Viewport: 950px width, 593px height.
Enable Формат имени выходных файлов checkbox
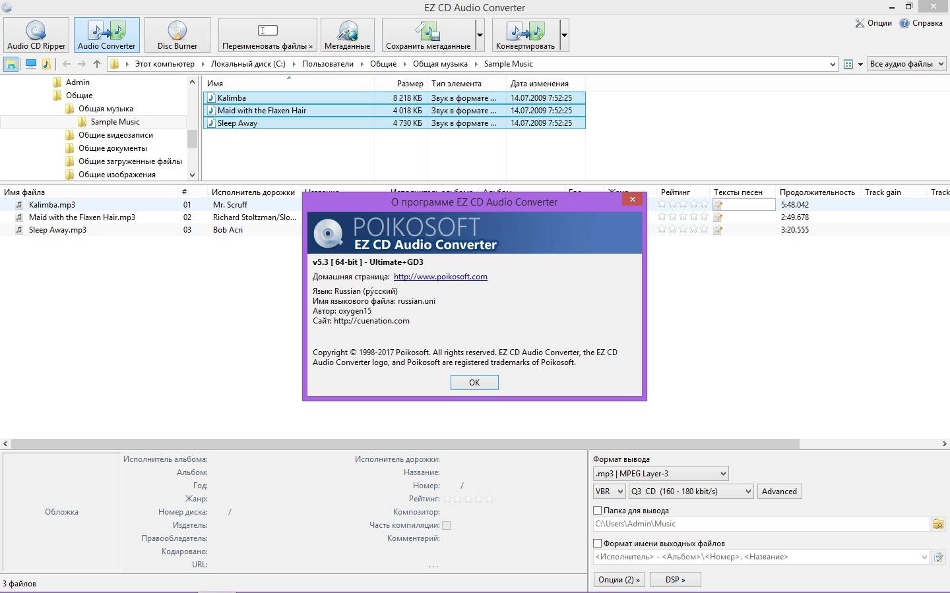[598, 544]
